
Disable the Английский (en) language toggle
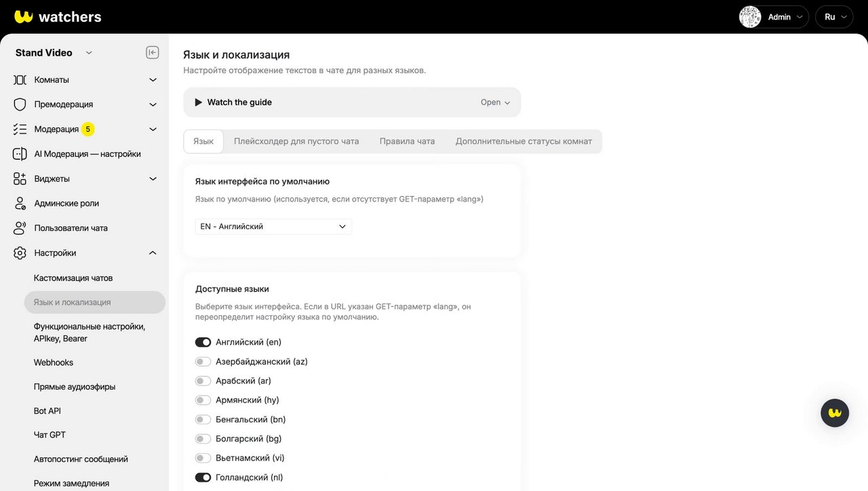(203, 342)
